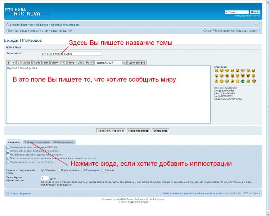Insert the red embarrassed smiley
270x216 pixels.
point(232,76)
